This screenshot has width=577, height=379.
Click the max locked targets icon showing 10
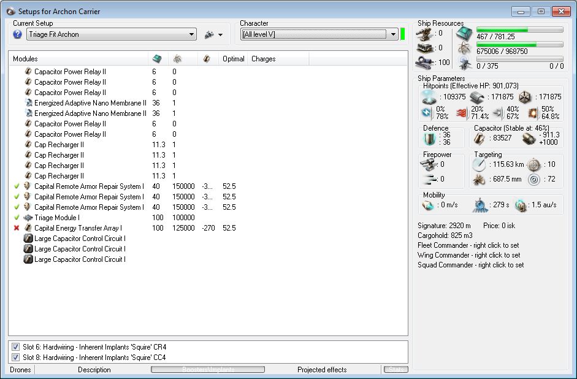point(533,165)
